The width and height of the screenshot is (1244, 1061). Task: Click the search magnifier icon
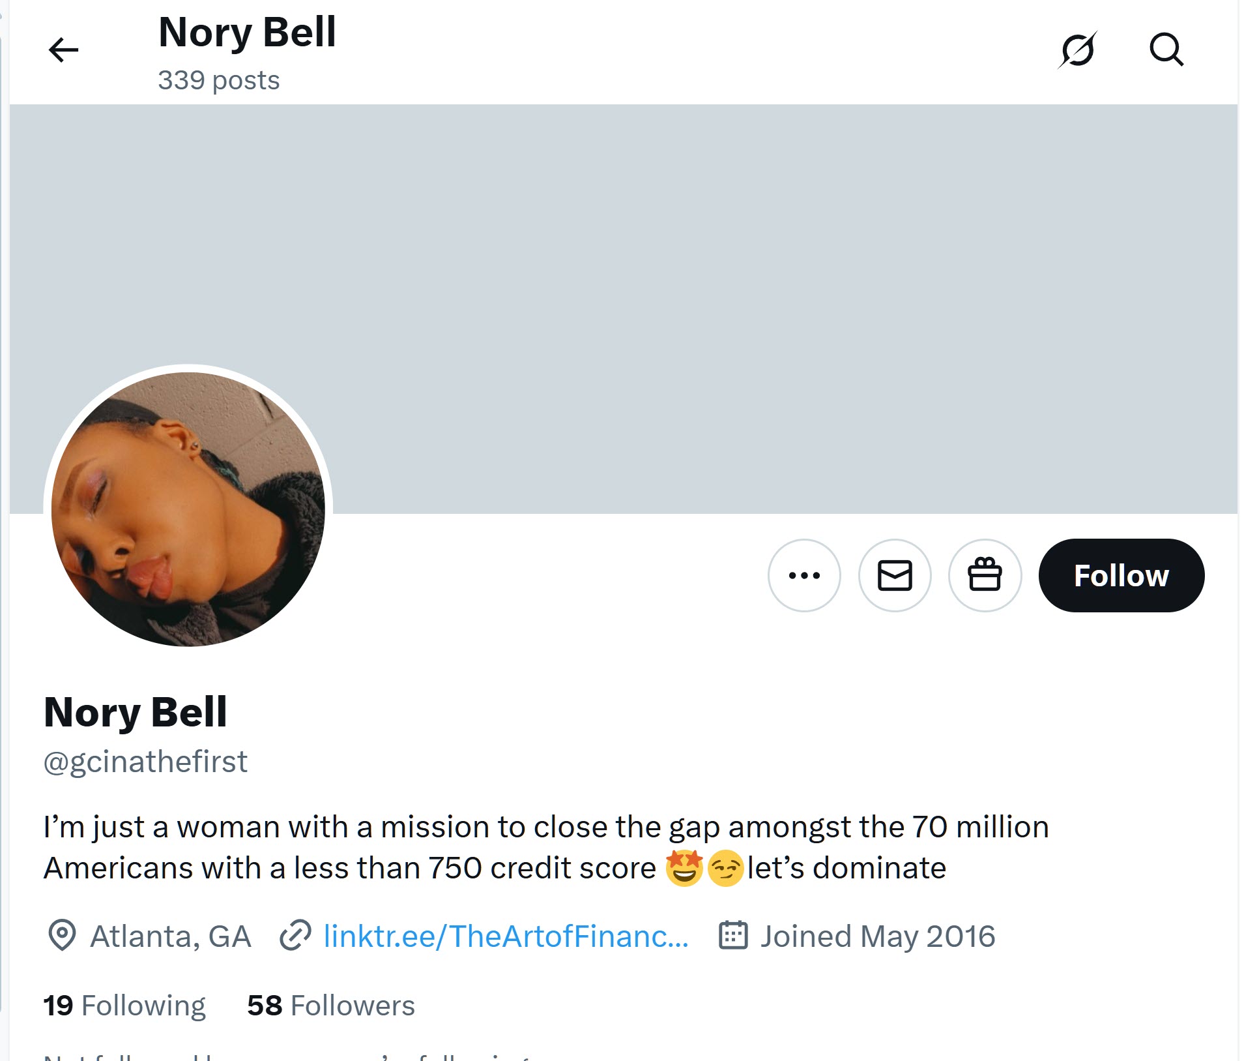pos(1166,50)
